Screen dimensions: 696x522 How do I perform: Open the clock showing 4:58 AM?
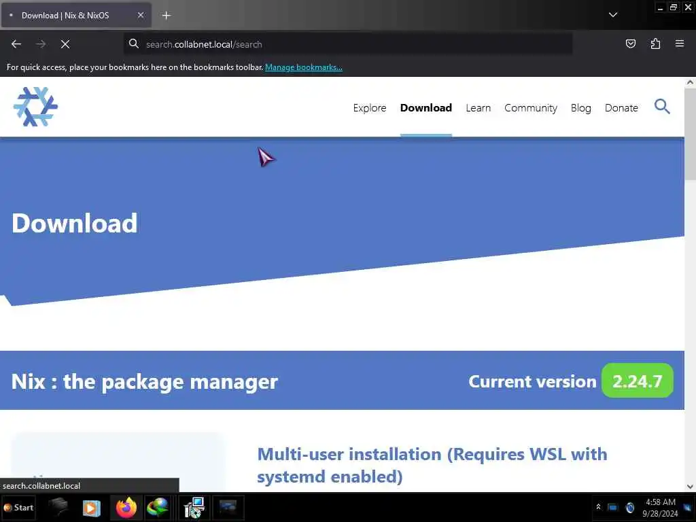click(x=660, y=508)
